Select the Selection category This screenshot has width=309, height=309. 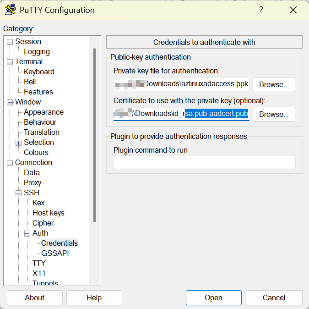coord(39,142)
